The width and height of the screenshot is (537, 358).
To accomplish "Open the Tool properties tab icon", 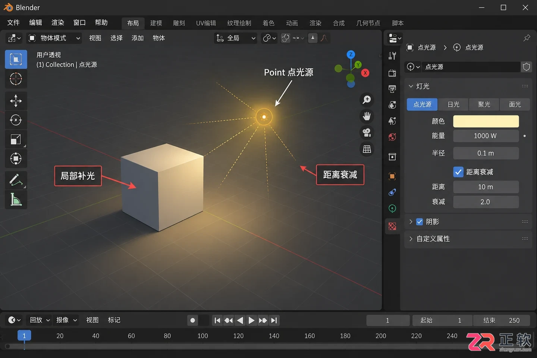I will click(x=392, y=56).
